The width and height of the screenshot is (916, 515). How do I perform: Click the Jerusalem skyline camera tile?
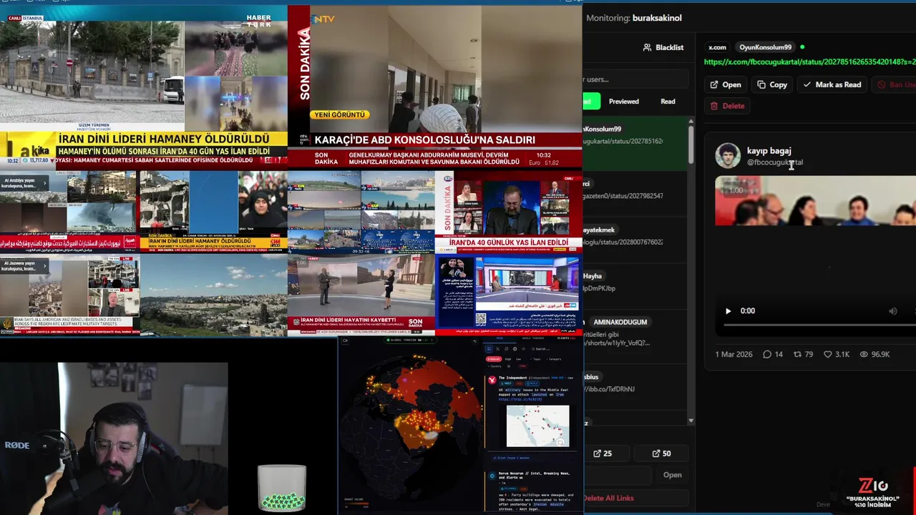[214, 296]
